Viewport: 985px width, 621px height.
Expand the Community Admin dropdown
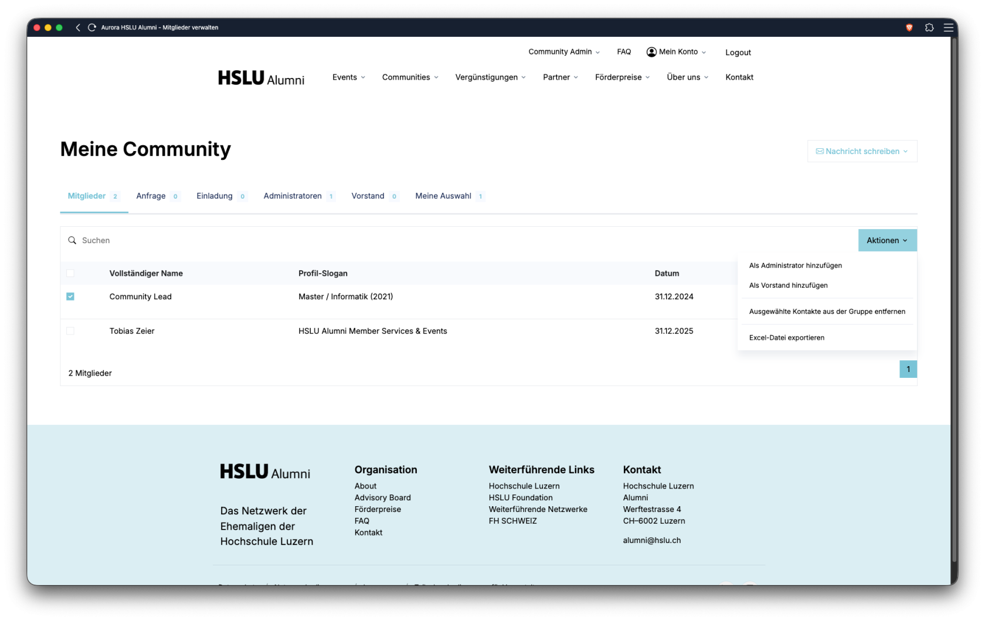click(x=564, y=52)
